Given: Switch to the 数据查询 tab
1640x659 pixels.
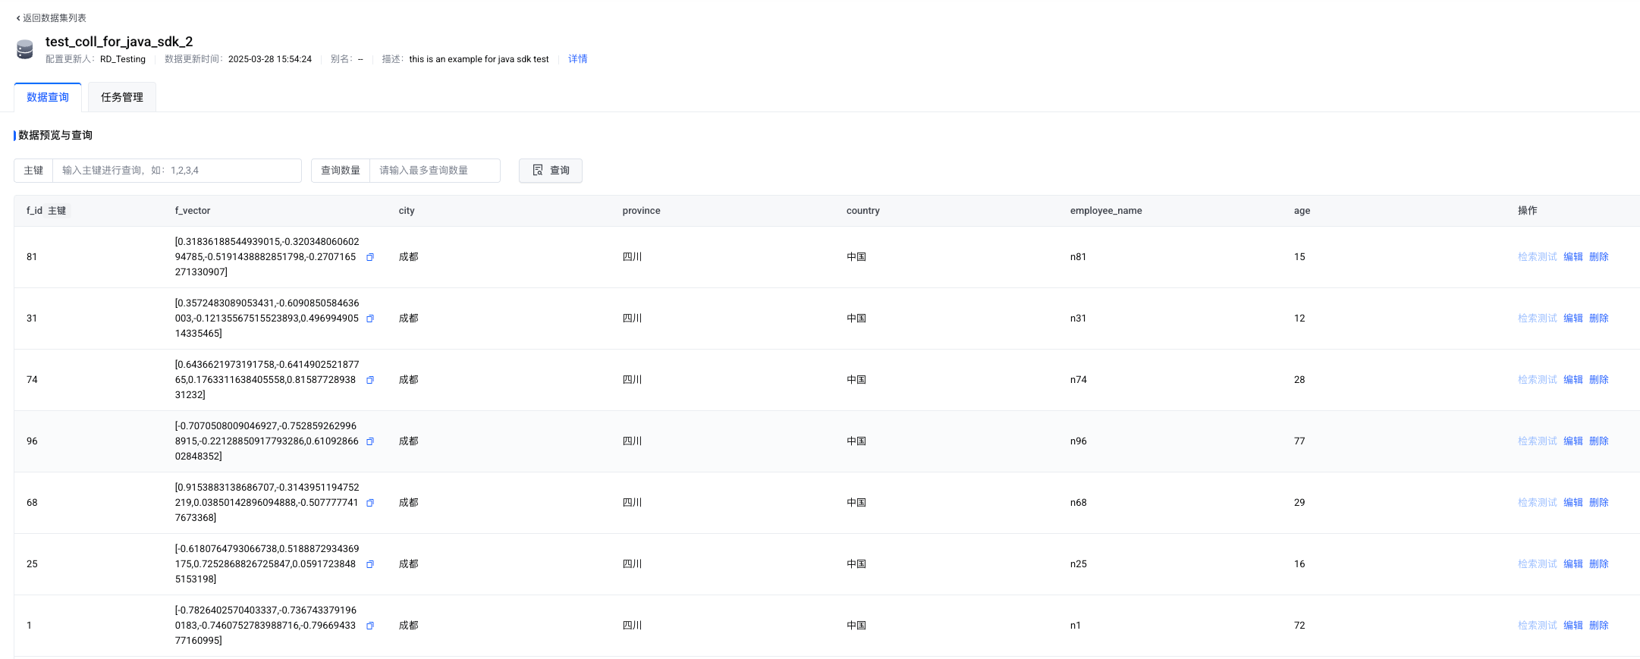Looking at the screenshot, I should coord(48,97).
